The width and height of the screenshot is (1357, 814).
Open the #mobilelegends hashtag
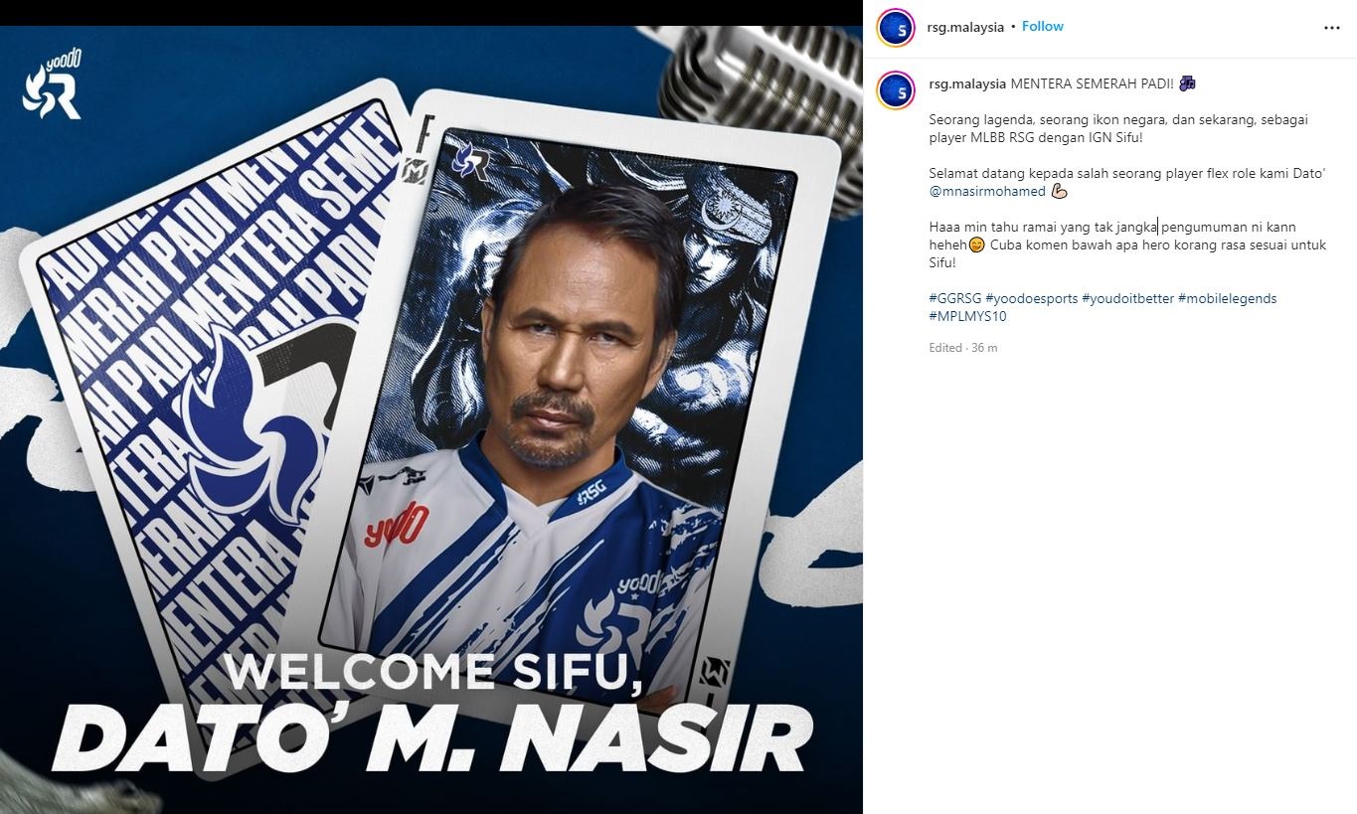pyautogui.click(x=1227, y=298)
